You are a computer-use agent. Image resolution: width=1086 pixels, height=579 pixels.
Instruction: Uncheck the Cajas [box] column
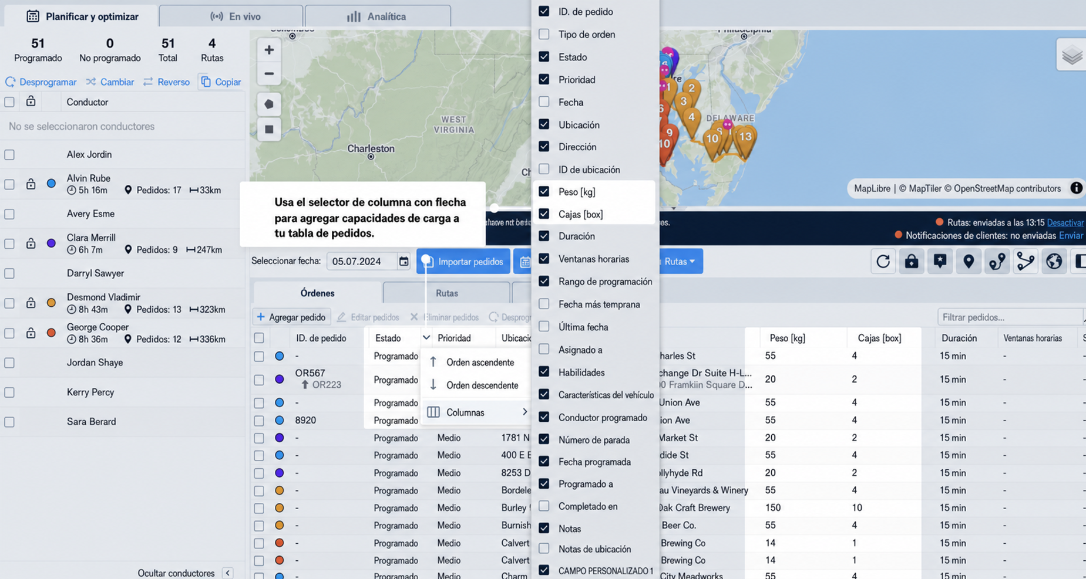click(544, 214)
